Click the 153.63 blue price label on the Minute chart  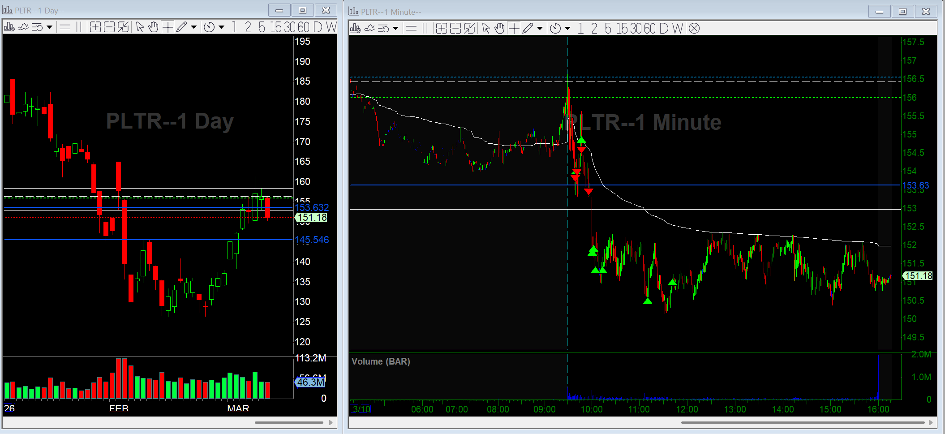tap(915, 185)
